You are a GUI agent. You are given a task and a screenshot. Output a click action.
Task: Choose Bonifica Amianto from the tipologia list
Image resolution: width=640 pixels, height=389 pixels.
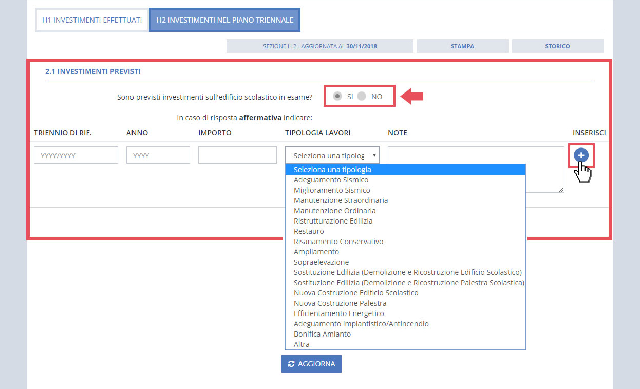coord(322,334)
